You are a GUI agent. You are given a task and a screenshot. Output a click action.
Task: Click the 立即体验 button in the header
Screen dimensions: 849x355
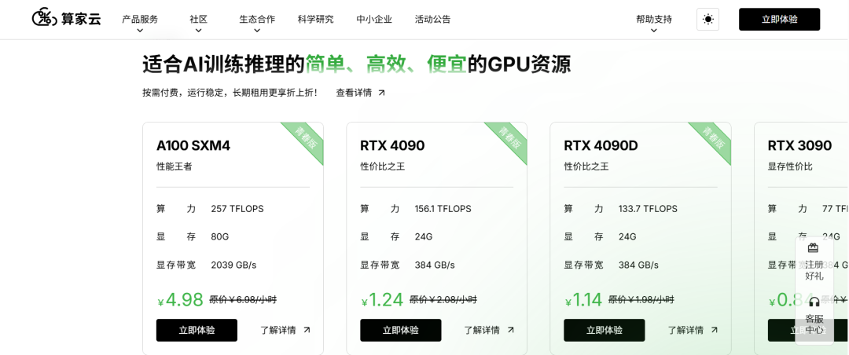coord(779,20)
